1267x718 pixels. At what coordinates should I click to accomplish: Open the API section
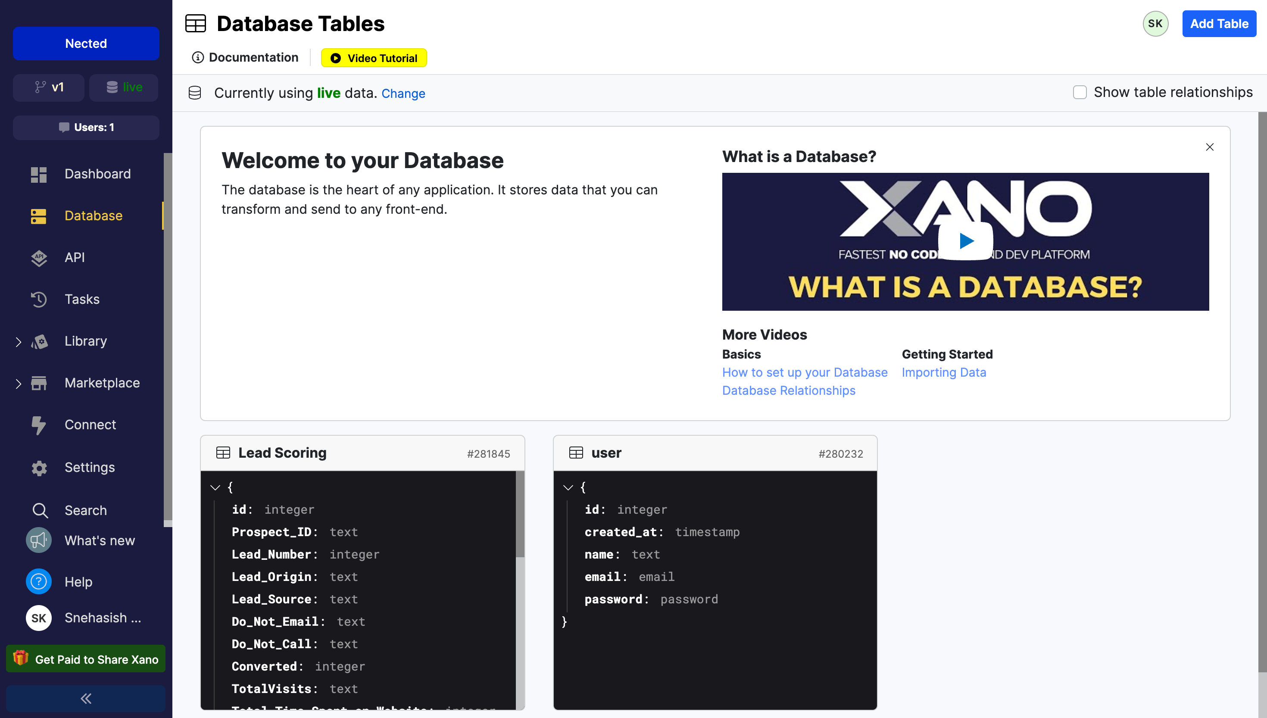click(75, 257)
